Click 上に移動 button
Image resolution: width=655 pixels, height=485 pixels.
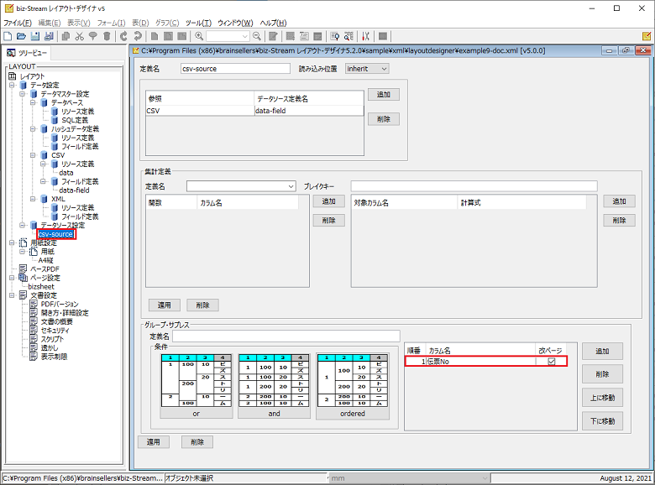click(x=602, y=398)
